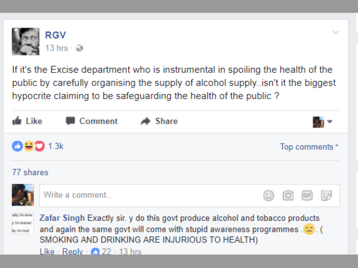View reactions emoji summary on post
The height and width of the screenshot is (268, 358).
click(x=29, y=146)
